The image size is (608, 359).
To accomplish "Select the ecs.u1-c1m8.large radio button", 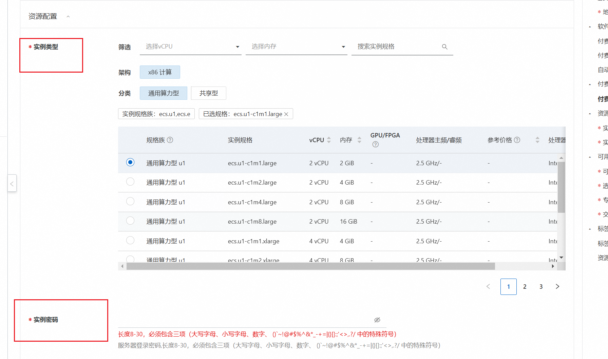I will 130,221.
